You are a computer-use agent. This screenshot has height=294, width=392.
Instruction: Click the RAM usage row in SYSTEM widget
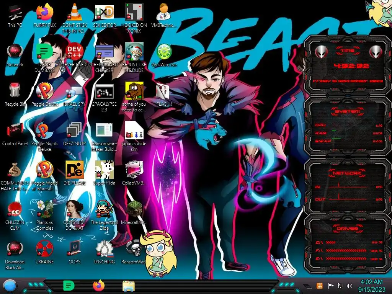point(349,133)
